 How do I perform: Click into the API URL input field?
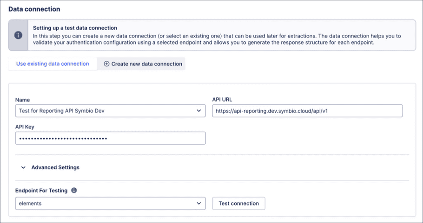pos(307,111)
